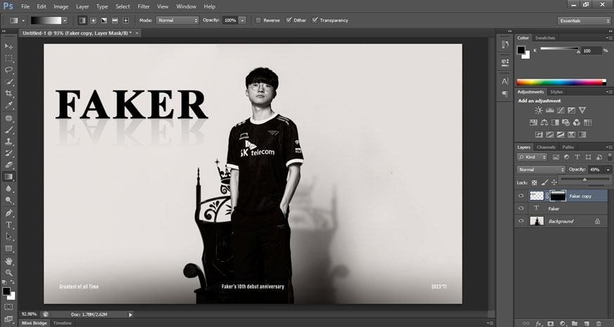Open the gradient picker dropdown arrow
Screen dimensions: 614x327
pos(65,20)
